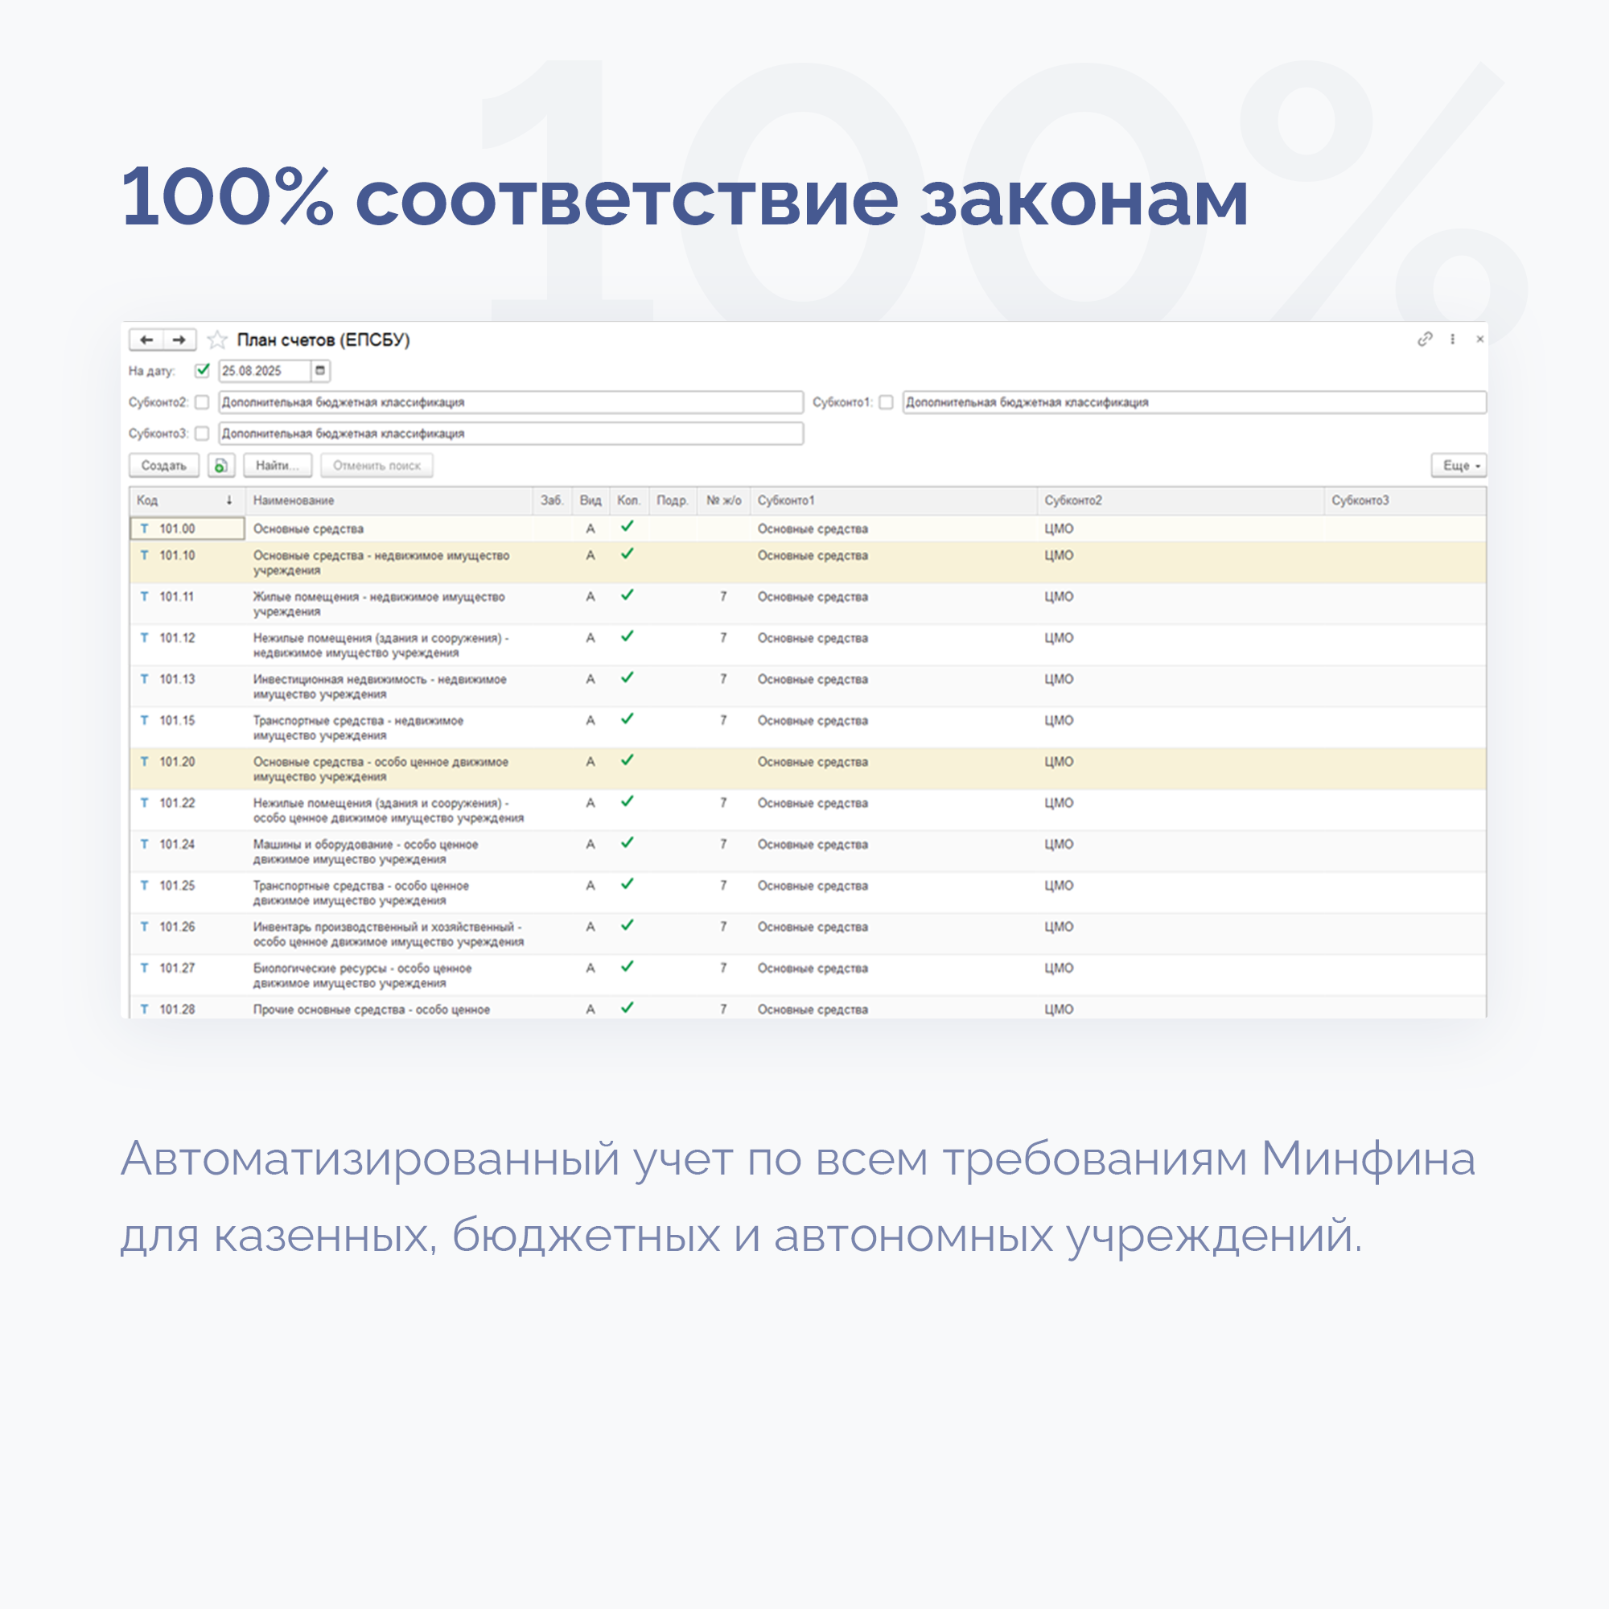Add План счетов to favorites star

tap(217, 339)
